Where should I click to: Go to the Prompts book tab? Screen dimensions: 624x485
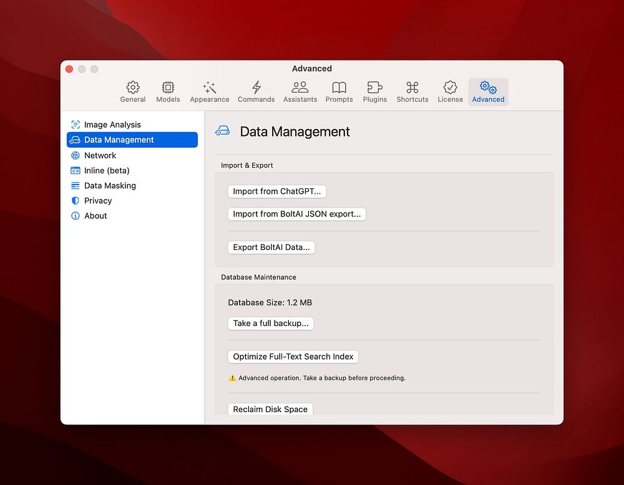(339, 92)
